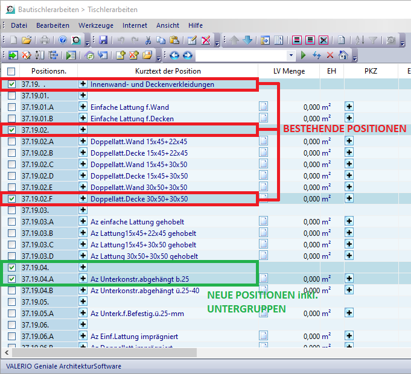Viewport: 411px width, 374px height.
Task: Expand the plus next to Innenwand- und Deckenverkleidungen
Action: pos(83,84)
